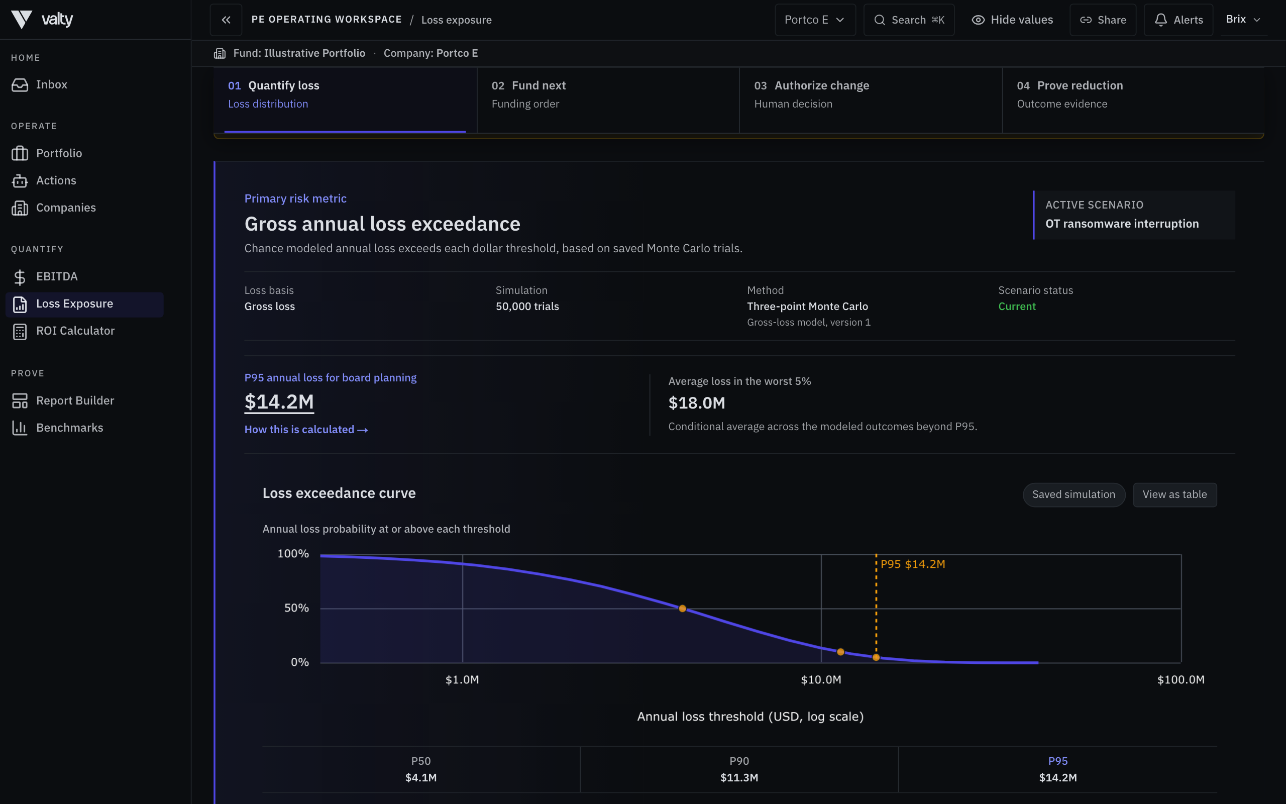Screen dimensions: 1286x804
Task: Open Companies building icon
Action: (20, 208)
